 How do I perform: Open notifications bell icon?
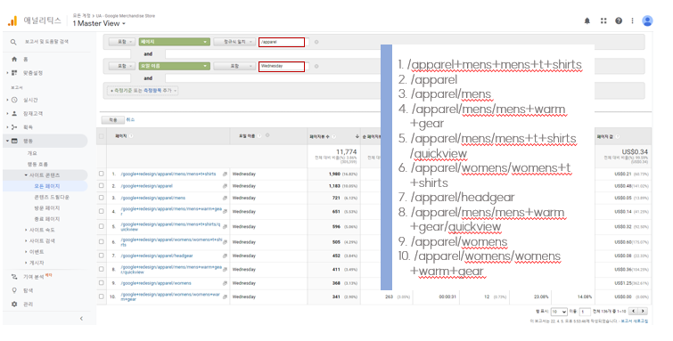[x=587, y=20]
